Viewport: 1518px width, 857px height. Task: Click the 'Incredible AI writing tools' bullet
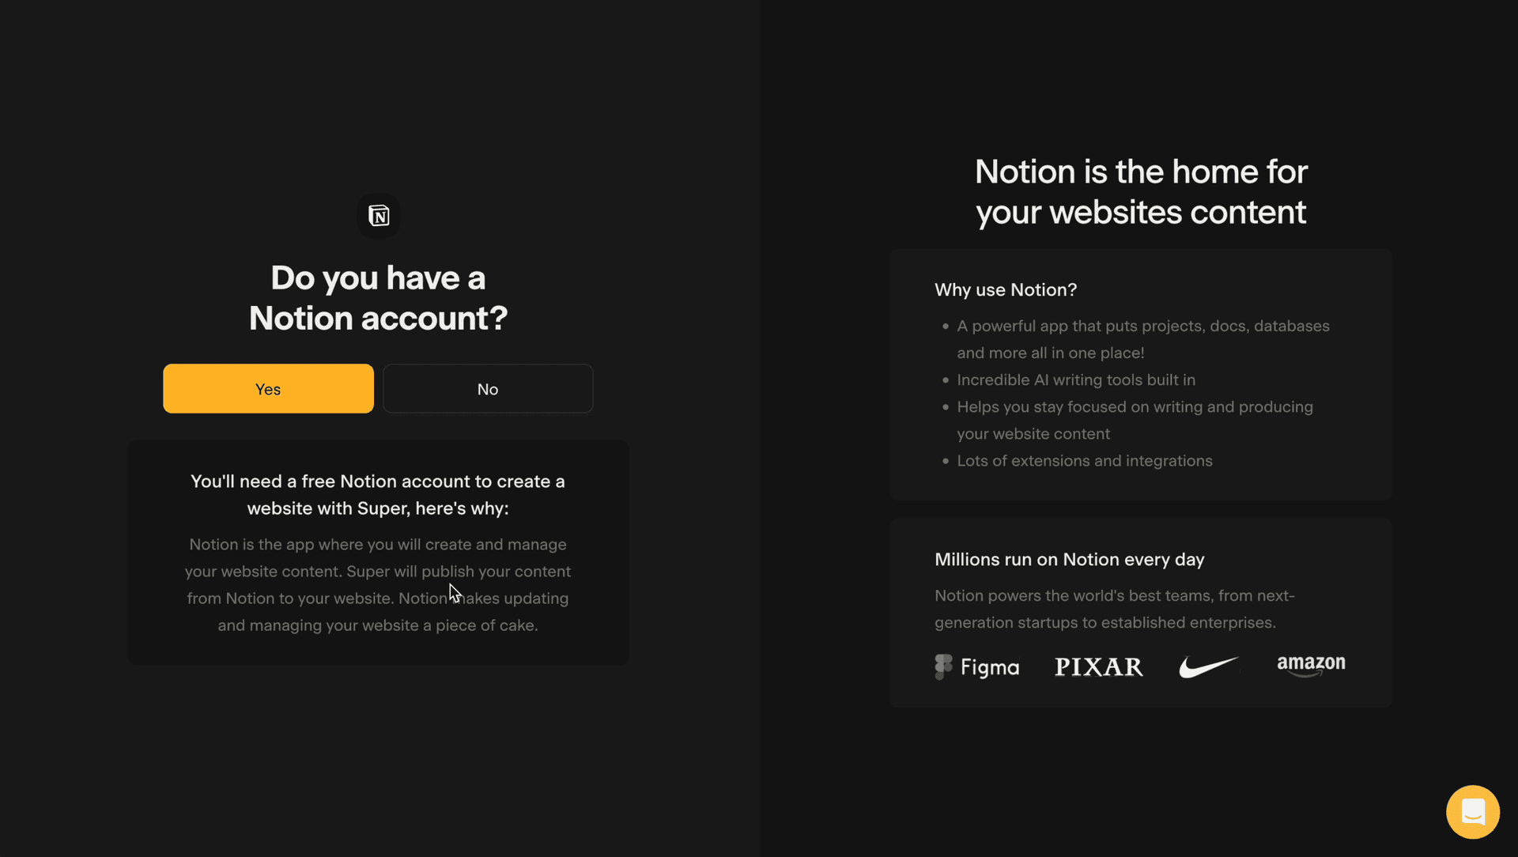(x=1075, y=380)
